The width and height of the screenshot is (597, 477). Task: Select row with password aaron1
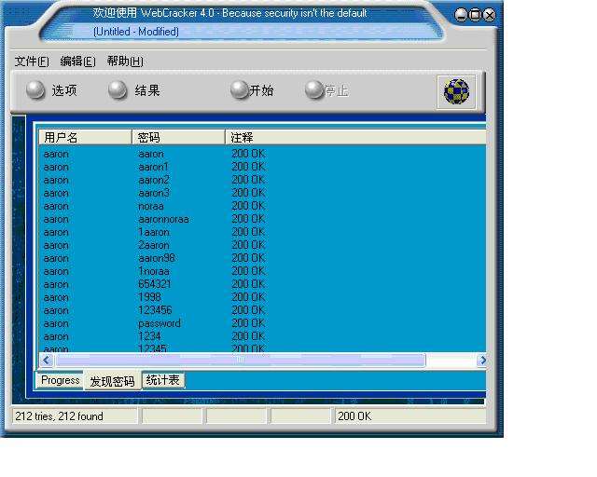(x=262, y=167)
